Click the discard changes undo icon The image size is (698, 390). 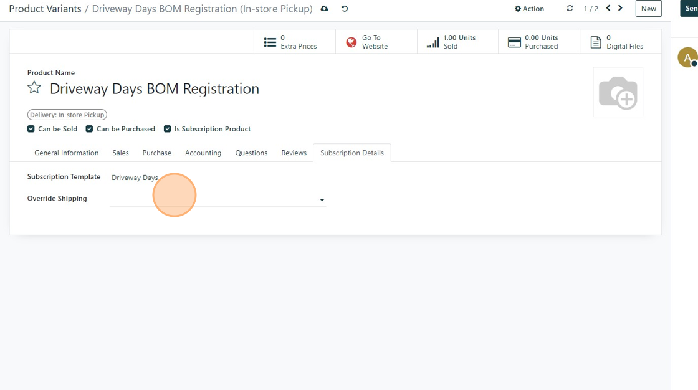[345, 9]
